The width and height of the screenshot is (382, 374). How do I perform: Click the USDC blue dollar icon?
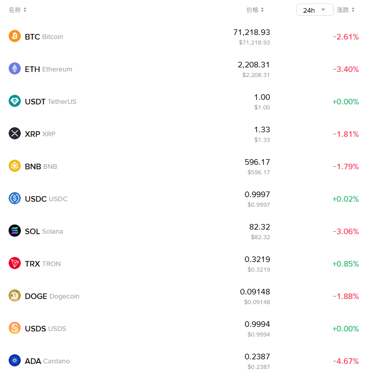click(15, 198)
